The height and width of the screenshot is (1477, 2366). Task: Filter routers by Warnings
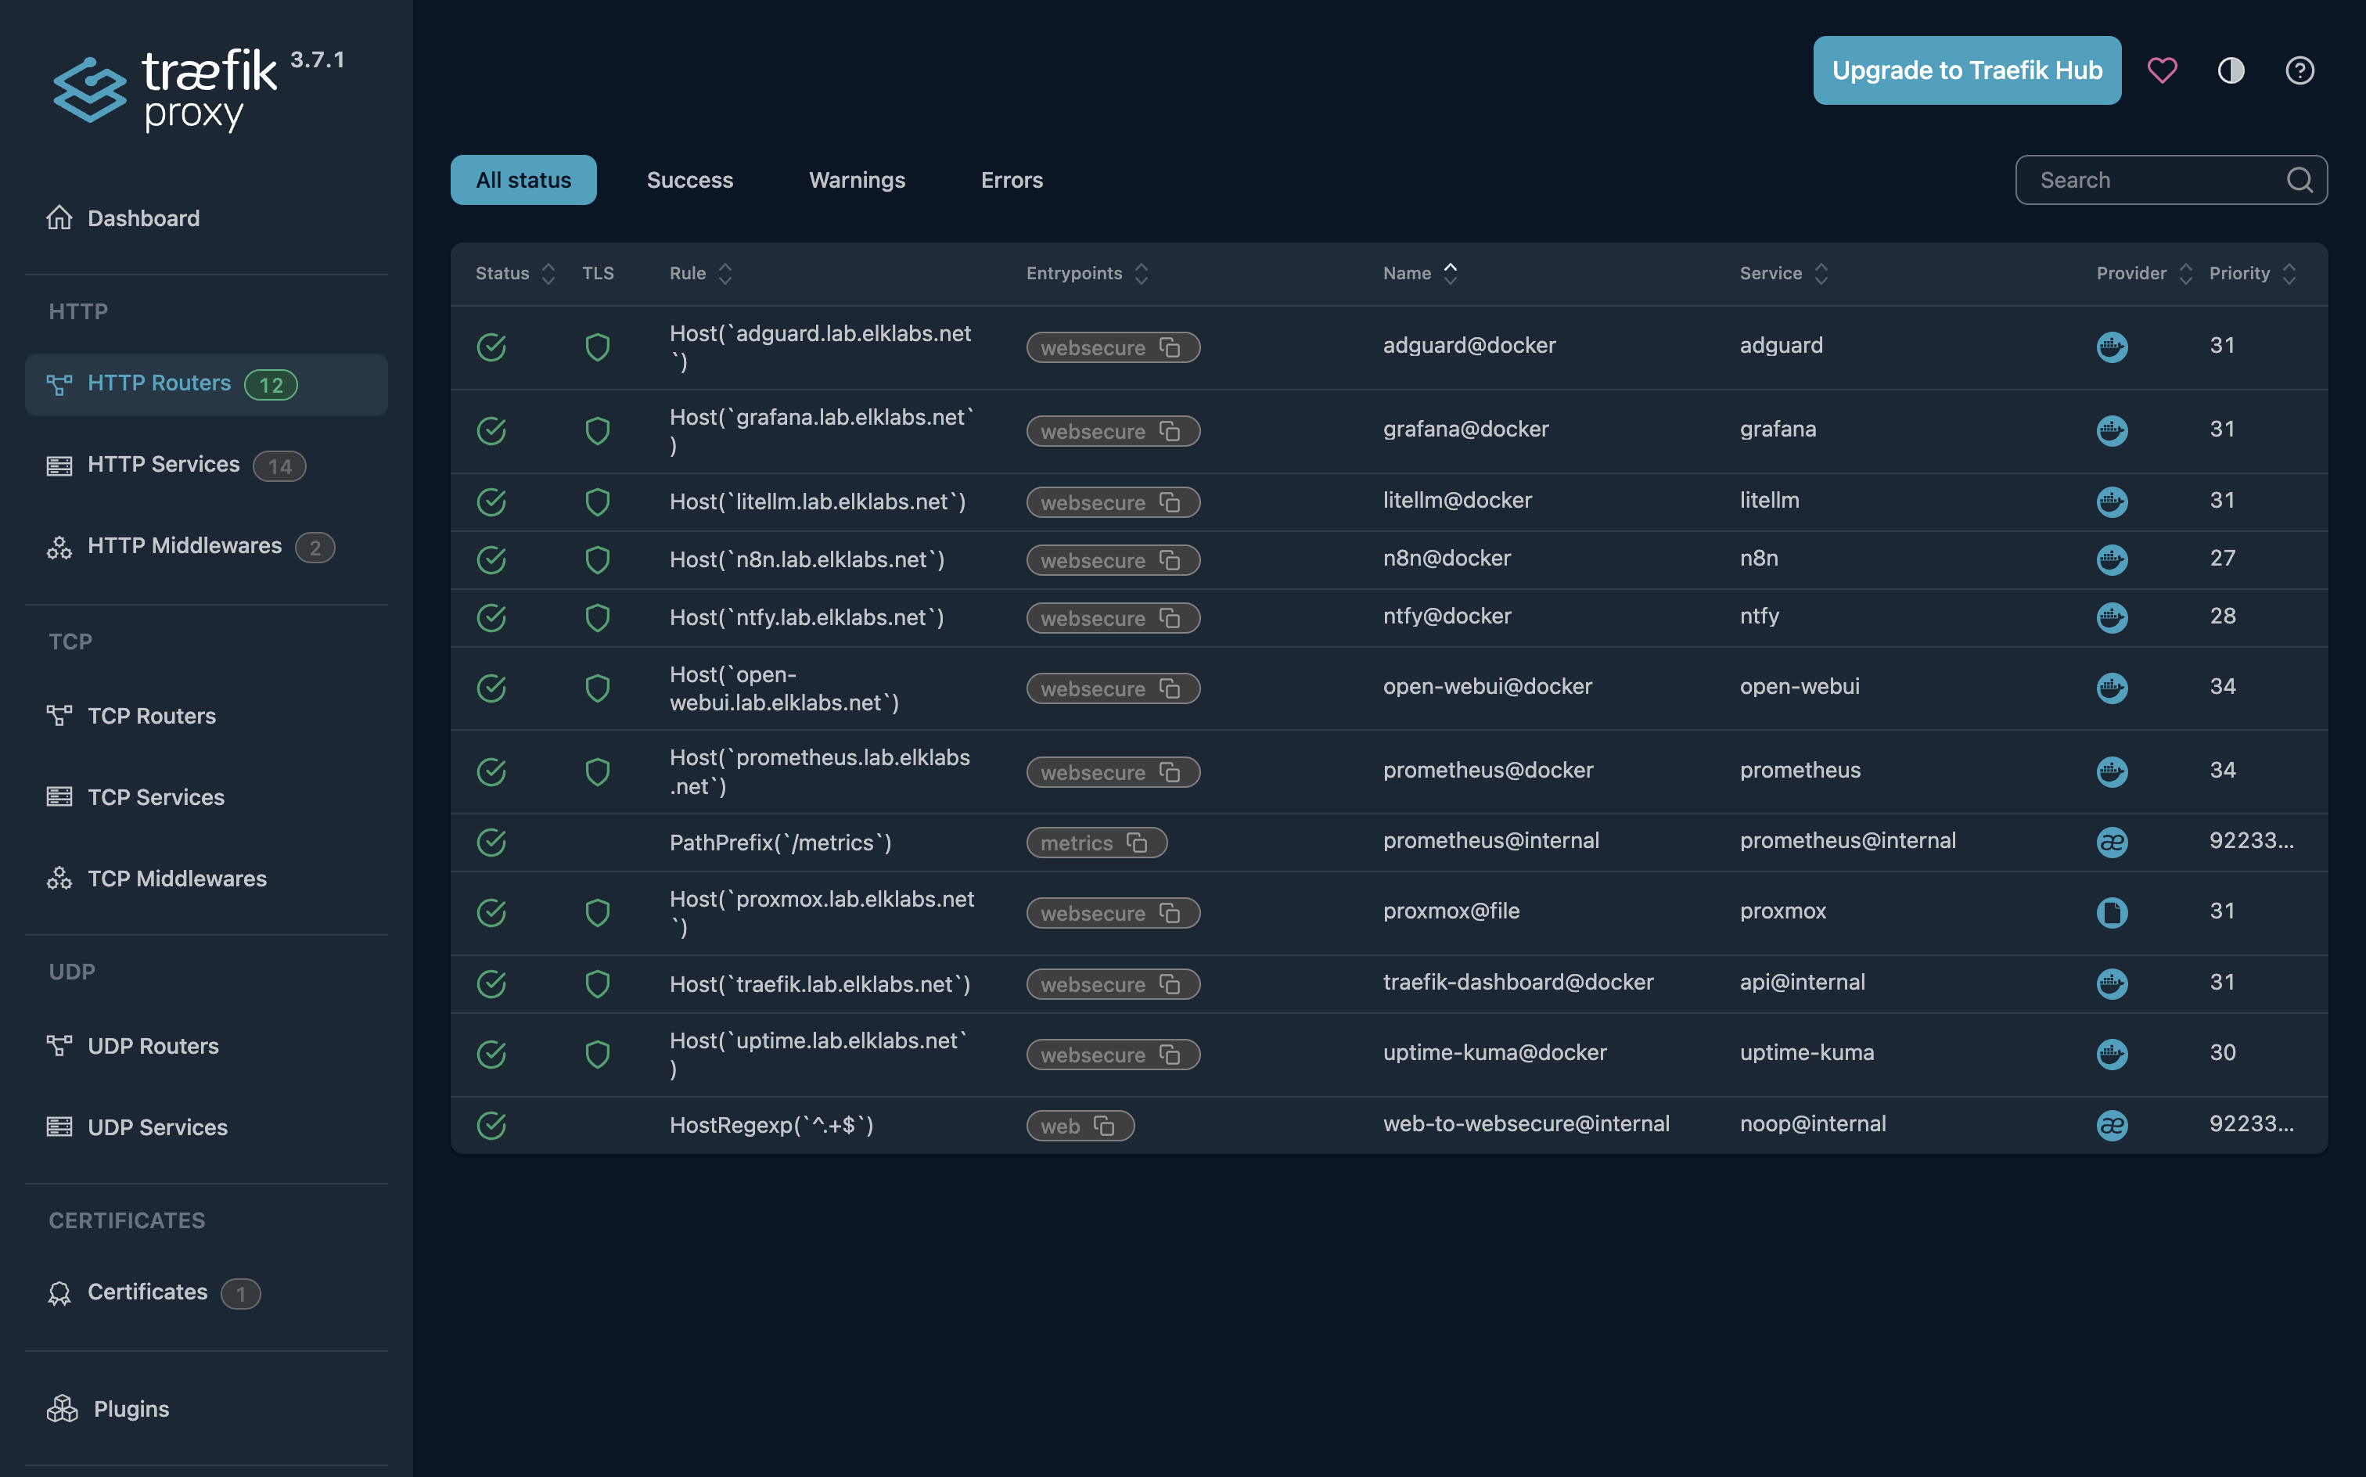pos(857,180)
